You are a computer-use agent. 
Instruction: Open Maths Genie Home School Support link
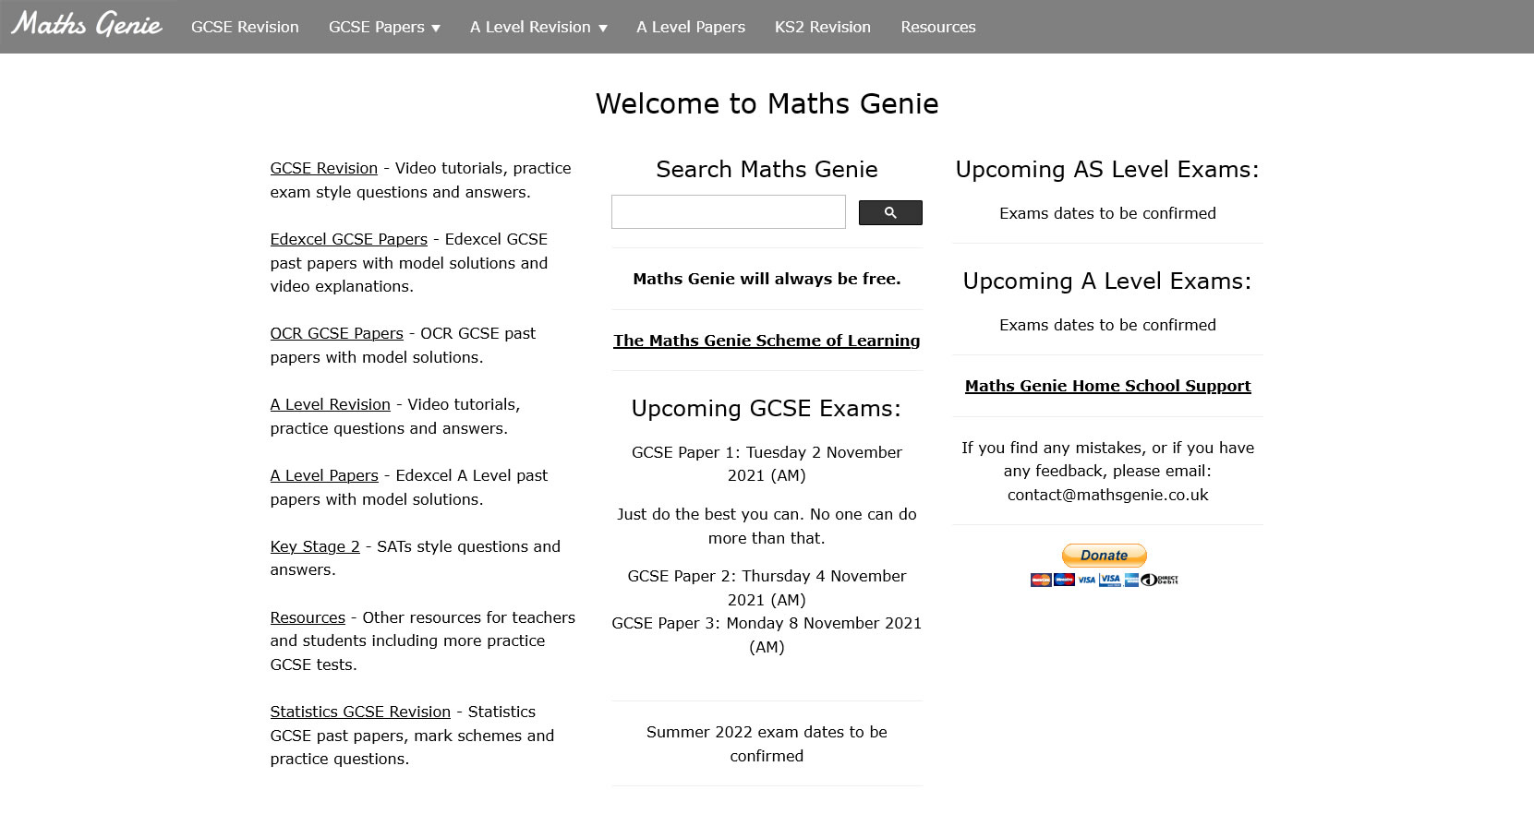(1108, 386)
